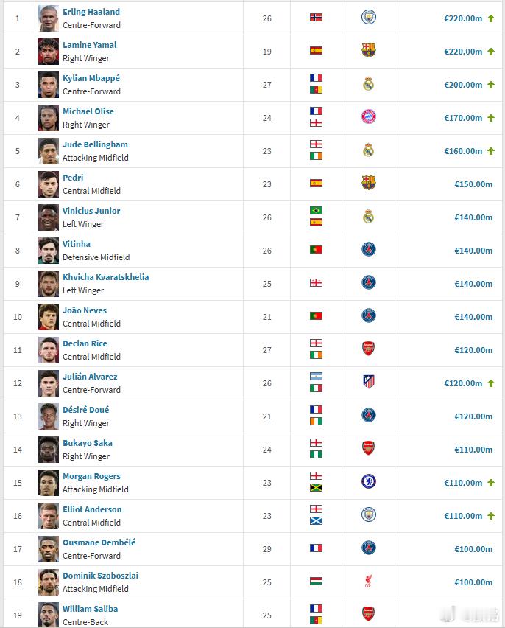The image size is (505, 628).
Task: Open the Ousmane Dembélé name link
Action: pyautogui.click(x=99, y=542)
